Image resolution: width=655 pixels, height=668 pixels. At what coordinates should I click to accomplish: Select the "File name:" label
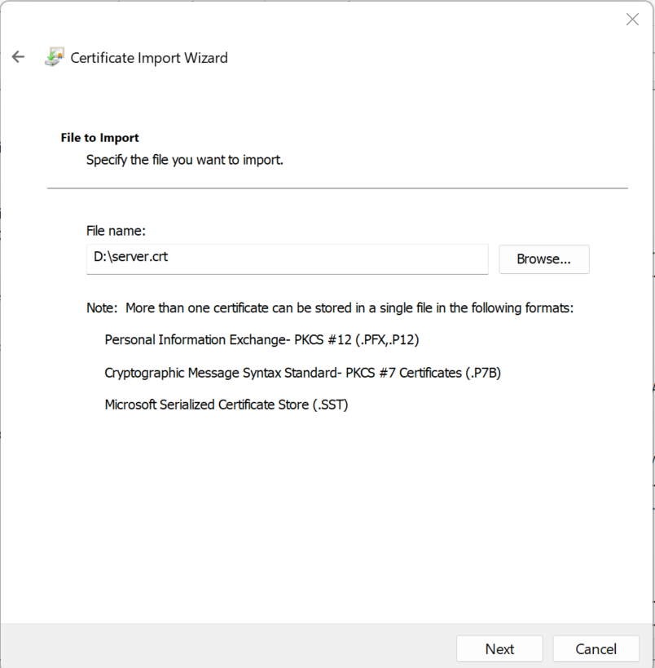[116, 232]
